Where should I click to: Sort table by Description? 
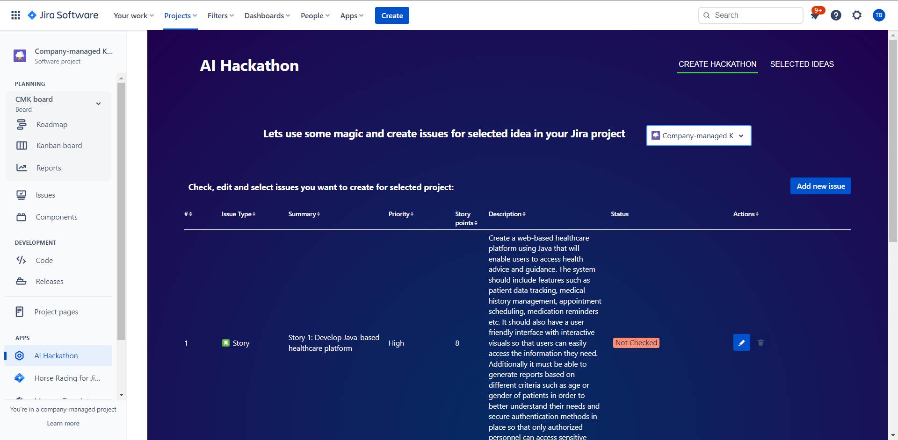tap(507, 214)
